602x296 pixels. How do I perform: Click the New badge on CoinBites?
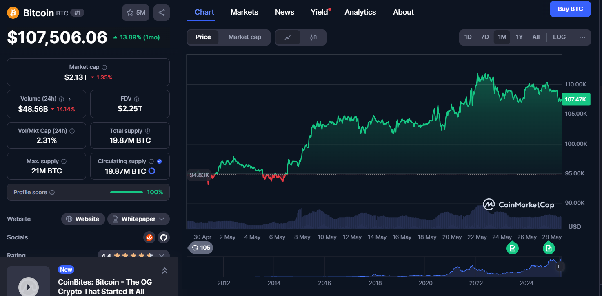point(66,270)
